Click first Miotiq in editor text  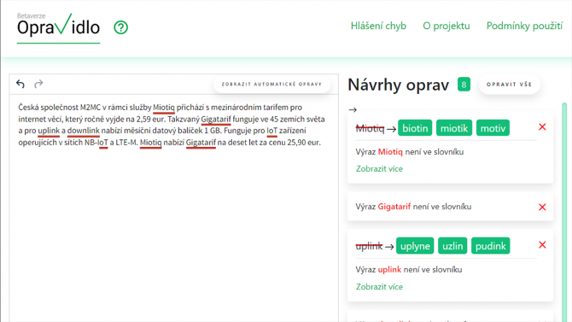click(164, 108)
